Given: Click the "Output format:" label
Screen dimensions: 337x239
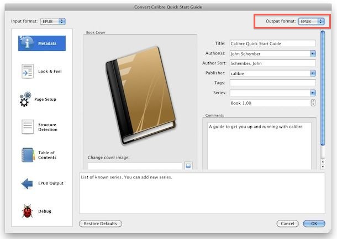Looking at the screenshot, I should [281, 21].
